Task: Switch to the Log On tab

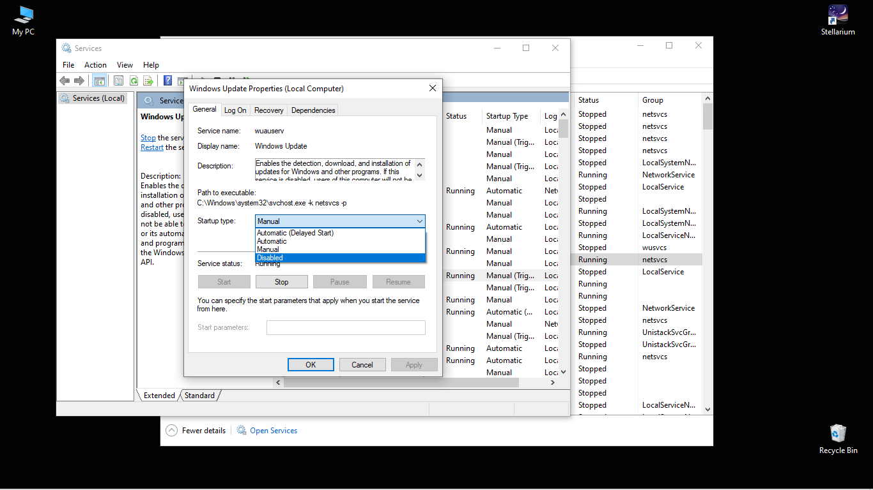Action: (x=235, y=110)
